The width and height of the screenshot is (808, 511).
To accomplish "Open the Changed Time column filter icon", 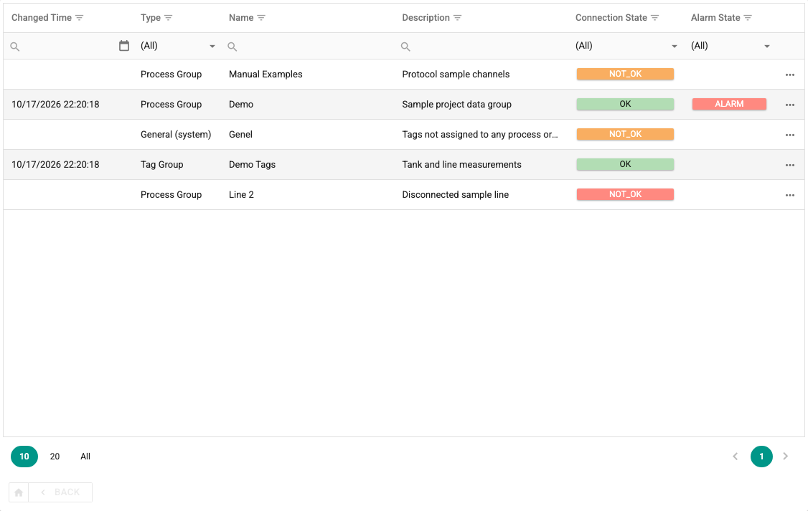I will coord(80,17).
